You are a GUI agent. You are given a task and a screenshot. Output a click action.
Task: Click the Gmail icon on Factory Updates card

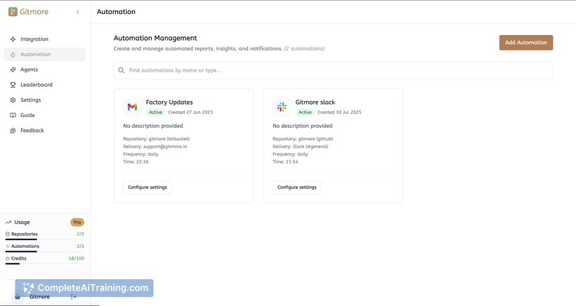coord(132,107)
